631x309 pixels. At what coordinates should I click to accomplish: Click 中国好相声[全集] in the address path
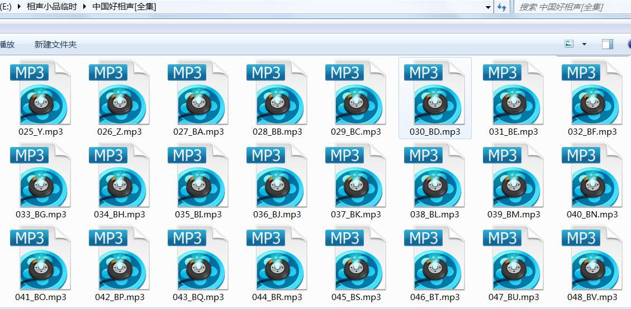point(124,7)
